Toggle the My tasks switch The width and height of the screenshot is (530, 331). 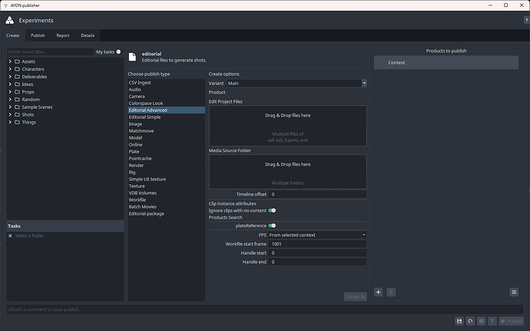tap(118, 51)
